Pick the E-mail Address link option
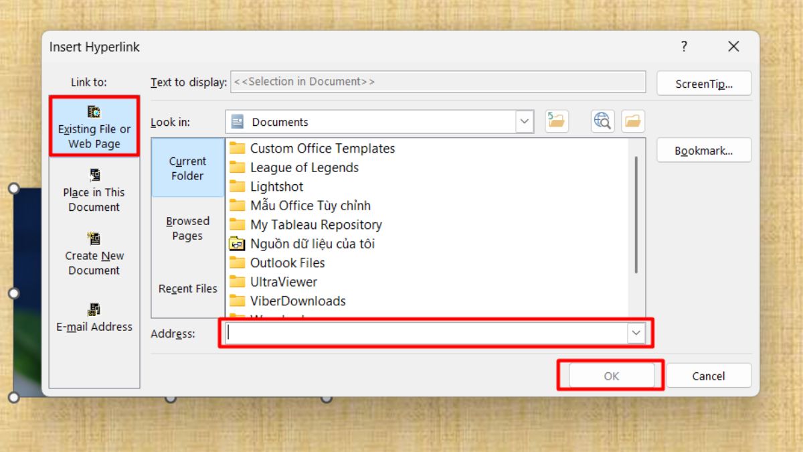Viewport: 803px width, 452px height. [x=94, y=317]
